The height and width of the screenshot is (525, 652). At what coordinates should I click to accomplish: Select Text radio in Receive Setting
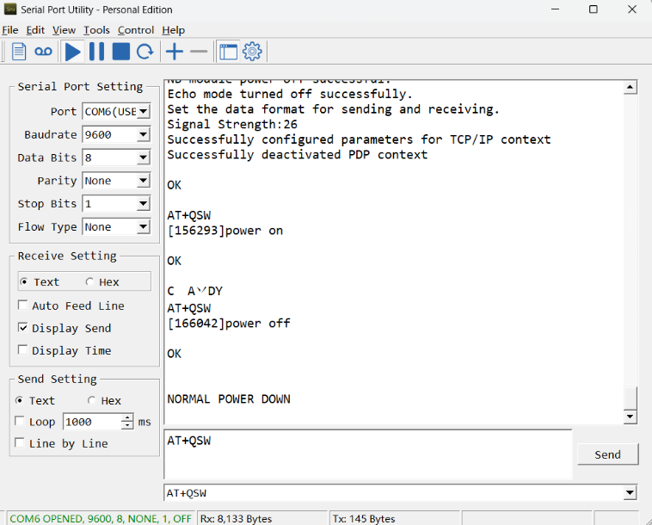24,282
